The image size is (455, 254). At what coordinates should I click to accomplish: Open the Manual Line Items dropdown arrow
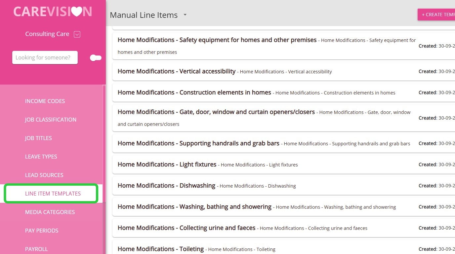pos(185,15)
